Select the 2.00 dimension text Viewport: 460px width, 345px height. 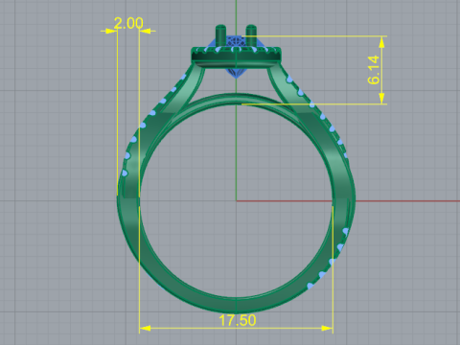coord(128,23)
